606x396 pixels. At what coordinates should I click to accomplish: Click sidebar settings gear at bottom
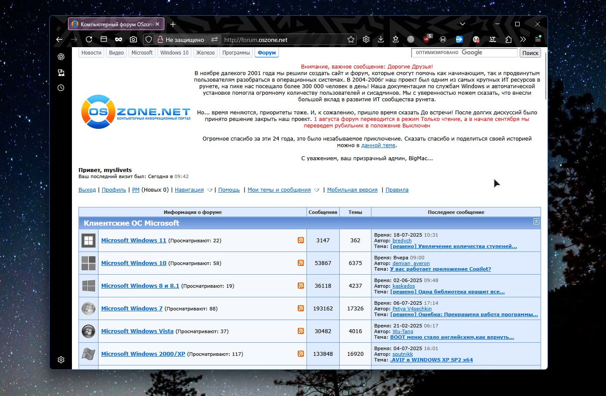click(61, 360)
